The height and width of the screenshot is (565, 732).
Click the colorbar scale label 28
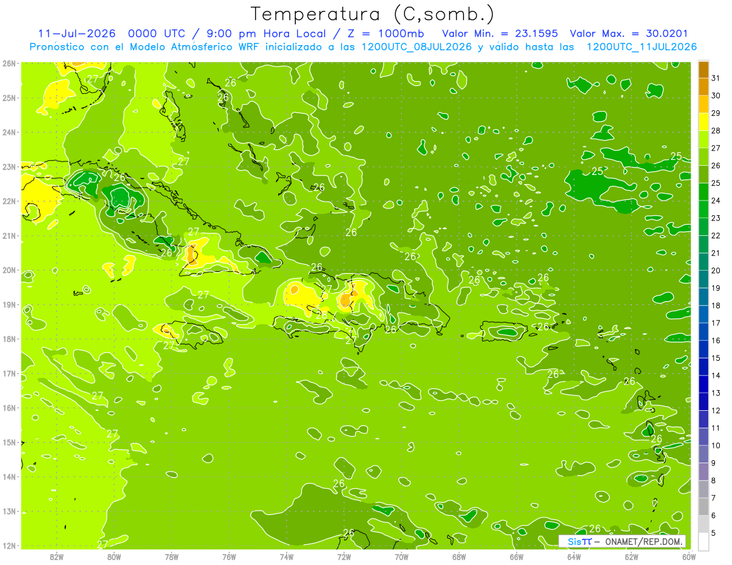pos(716,130)
